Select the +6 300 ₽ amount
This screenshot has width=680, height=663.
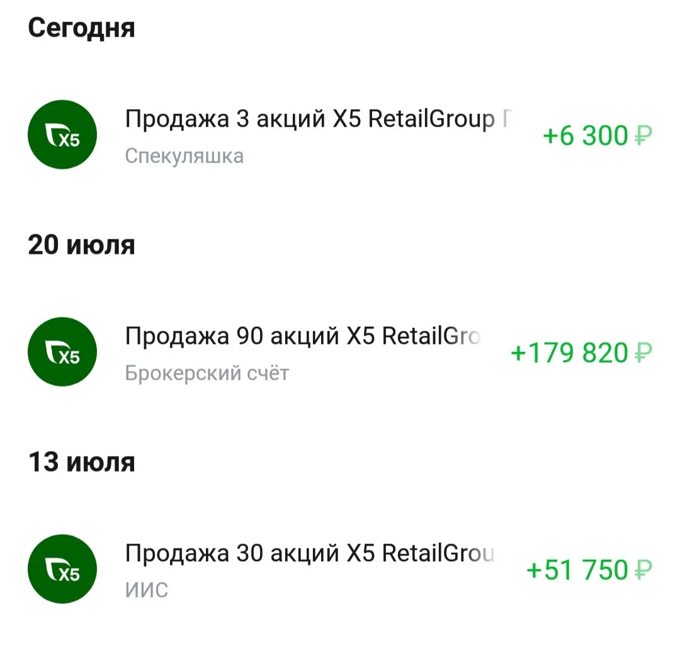(597, 135)
